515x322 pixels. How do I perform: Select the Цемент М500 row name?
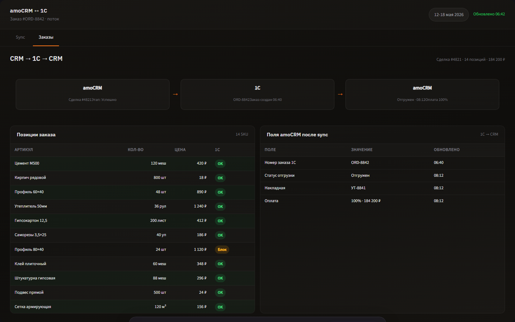pyautogui.click(x=27, y=164)
